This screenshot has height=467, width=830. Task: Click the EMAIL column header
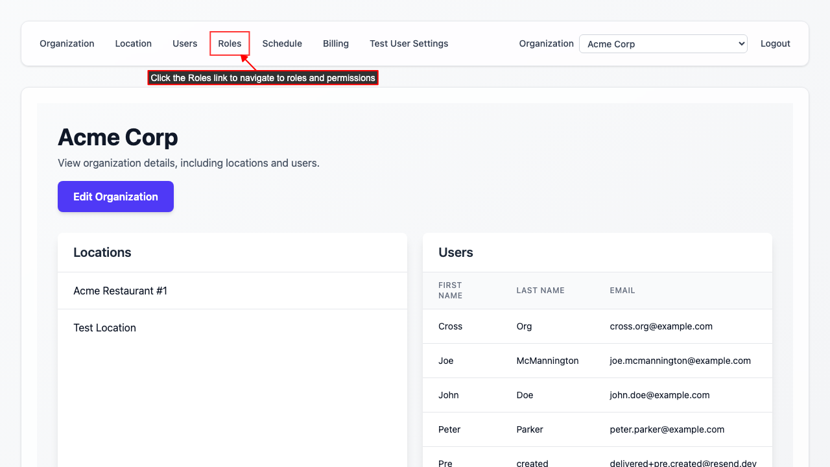click(622, 290)
